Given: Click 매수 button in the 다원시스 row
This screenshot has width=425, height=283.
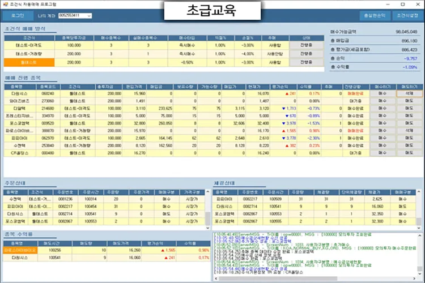Looking at the screenshot, I should (x=382, y=93).
